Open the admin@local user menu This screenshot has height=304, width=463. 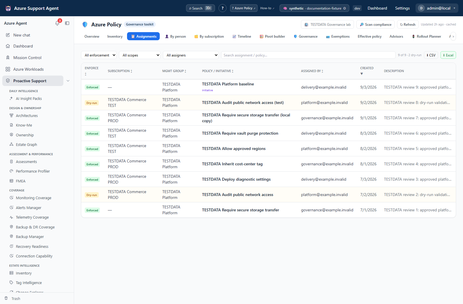click(437, 8)
